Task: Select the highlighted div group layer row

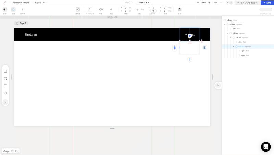Action: click(x=248, y=47)
